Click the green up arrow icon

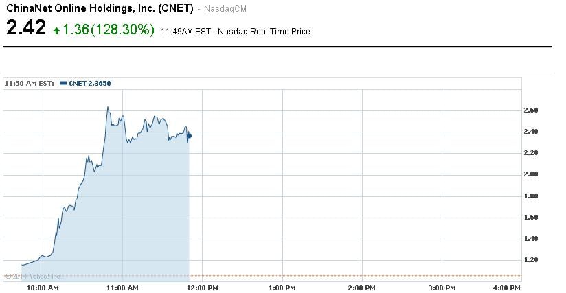click(x=56, y=31)
